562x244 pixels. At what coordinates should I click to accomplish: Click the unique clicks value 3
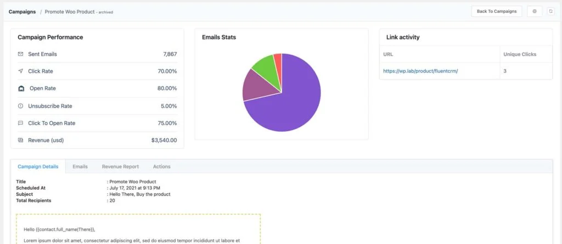pos(505,71)
